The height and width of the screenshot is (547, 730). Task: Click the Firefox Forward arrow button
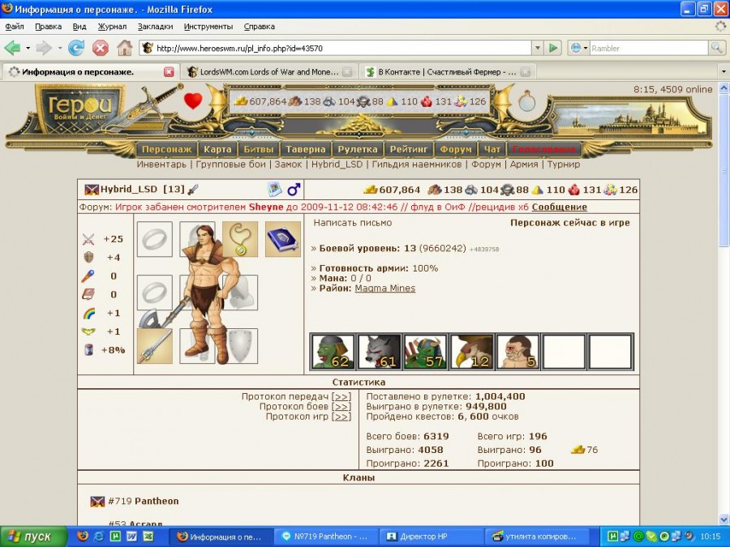pyautogui.click(x=44, y=48)
